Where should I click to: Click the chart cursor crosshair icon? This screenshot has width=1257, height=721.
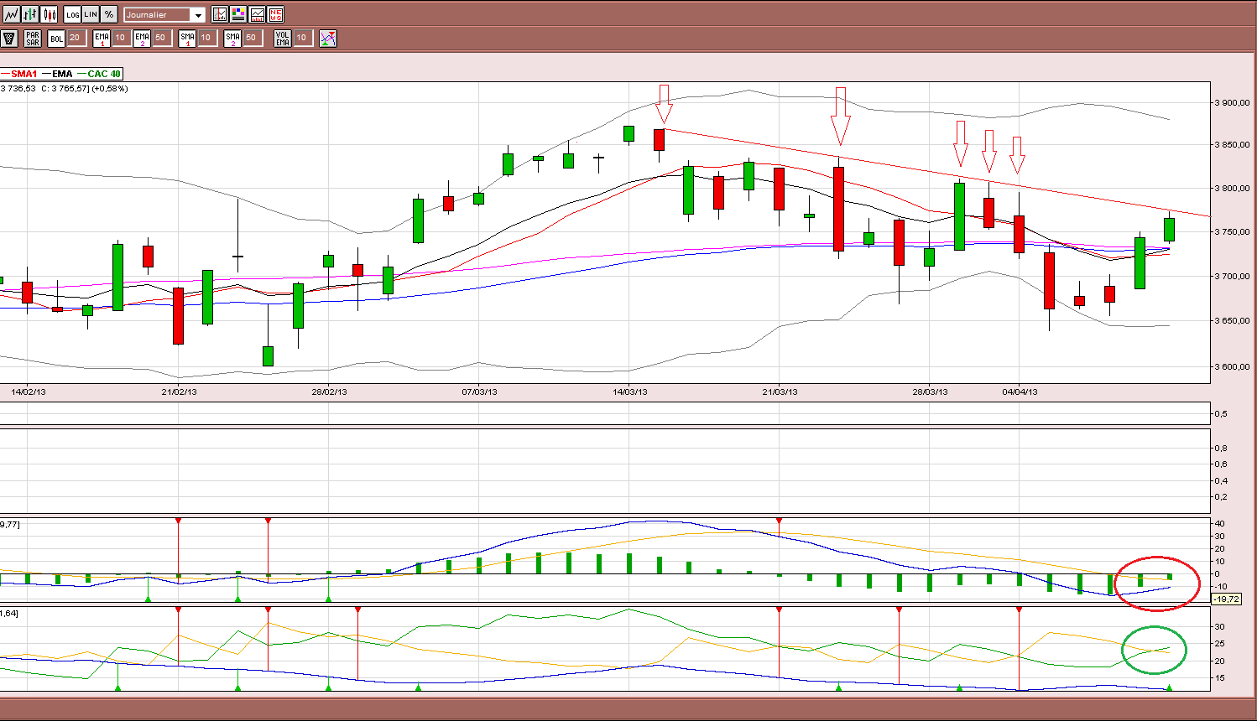(220, 14)
